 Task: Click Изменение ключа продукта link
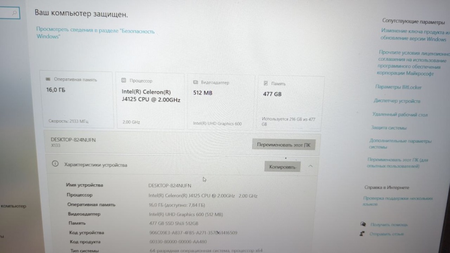[x=415, y=35]
